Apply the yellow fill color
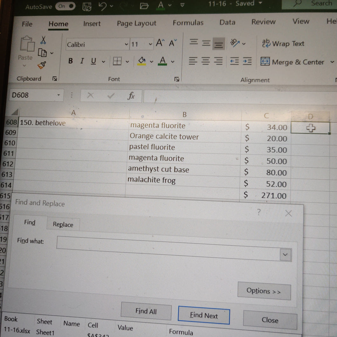Image resolution: width=337 pixels, height=337 pixels. pos(142,61)
